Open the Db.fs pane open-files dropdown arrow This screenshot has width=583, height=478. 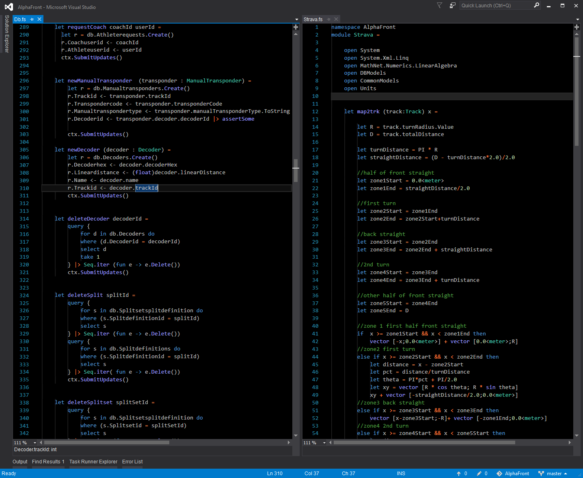pyautogui.click(x=296, y=19)
